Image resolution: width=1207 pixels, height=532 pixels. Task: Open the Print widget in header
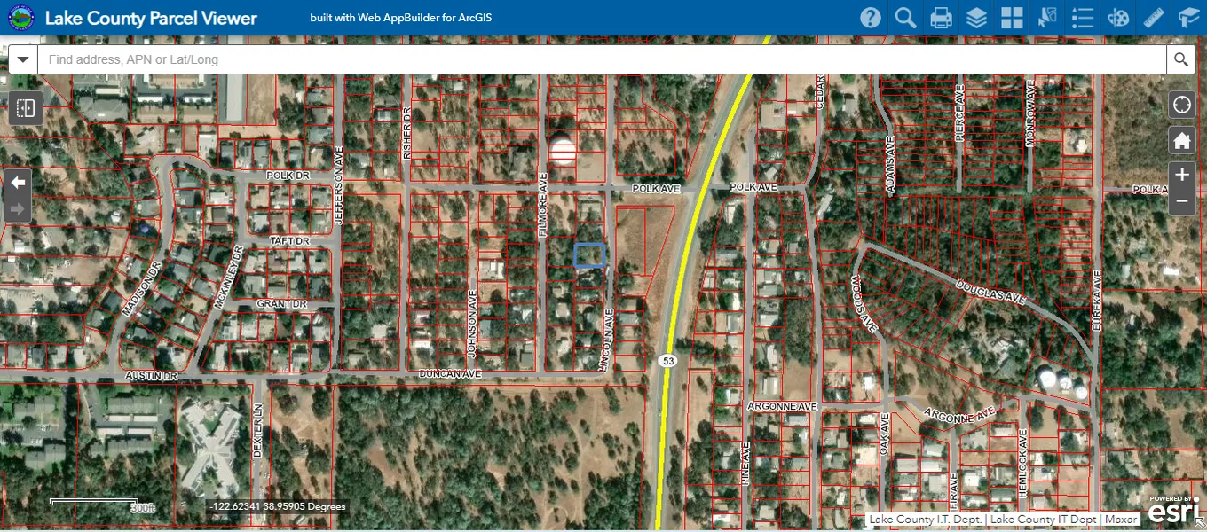(x=941, y=18)
